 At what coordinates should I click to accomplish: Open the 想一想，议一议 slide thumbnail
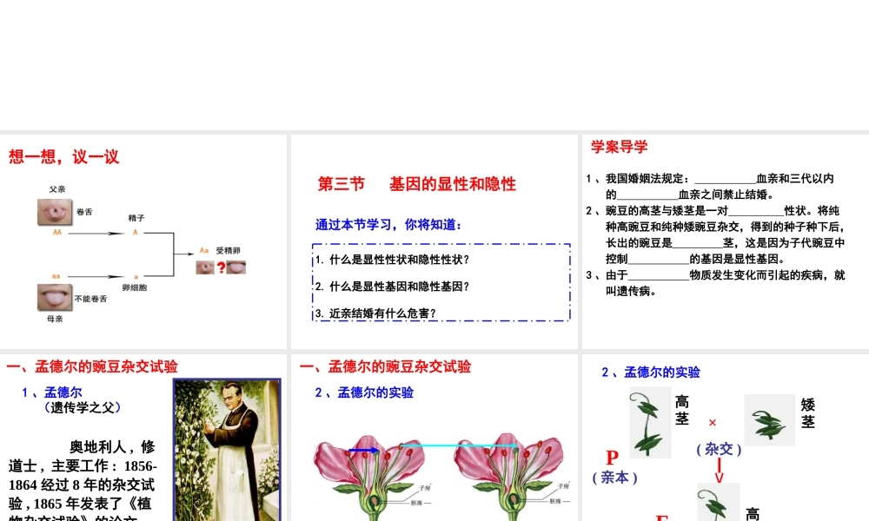143,241
